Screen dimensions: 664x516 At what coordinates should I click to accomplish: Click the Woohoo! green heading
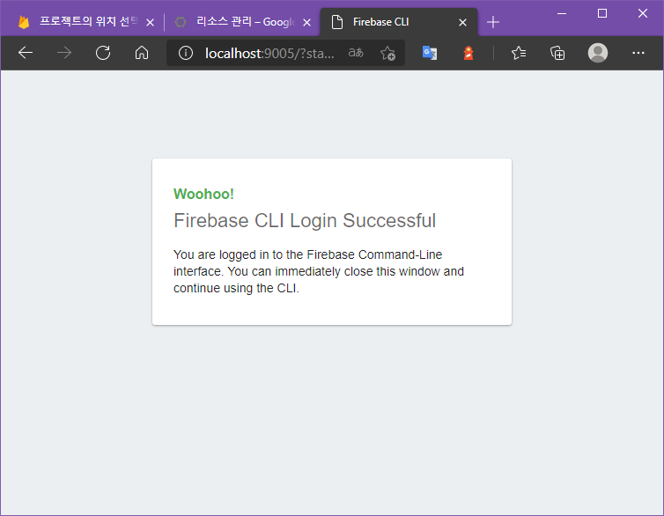(203, 194)
